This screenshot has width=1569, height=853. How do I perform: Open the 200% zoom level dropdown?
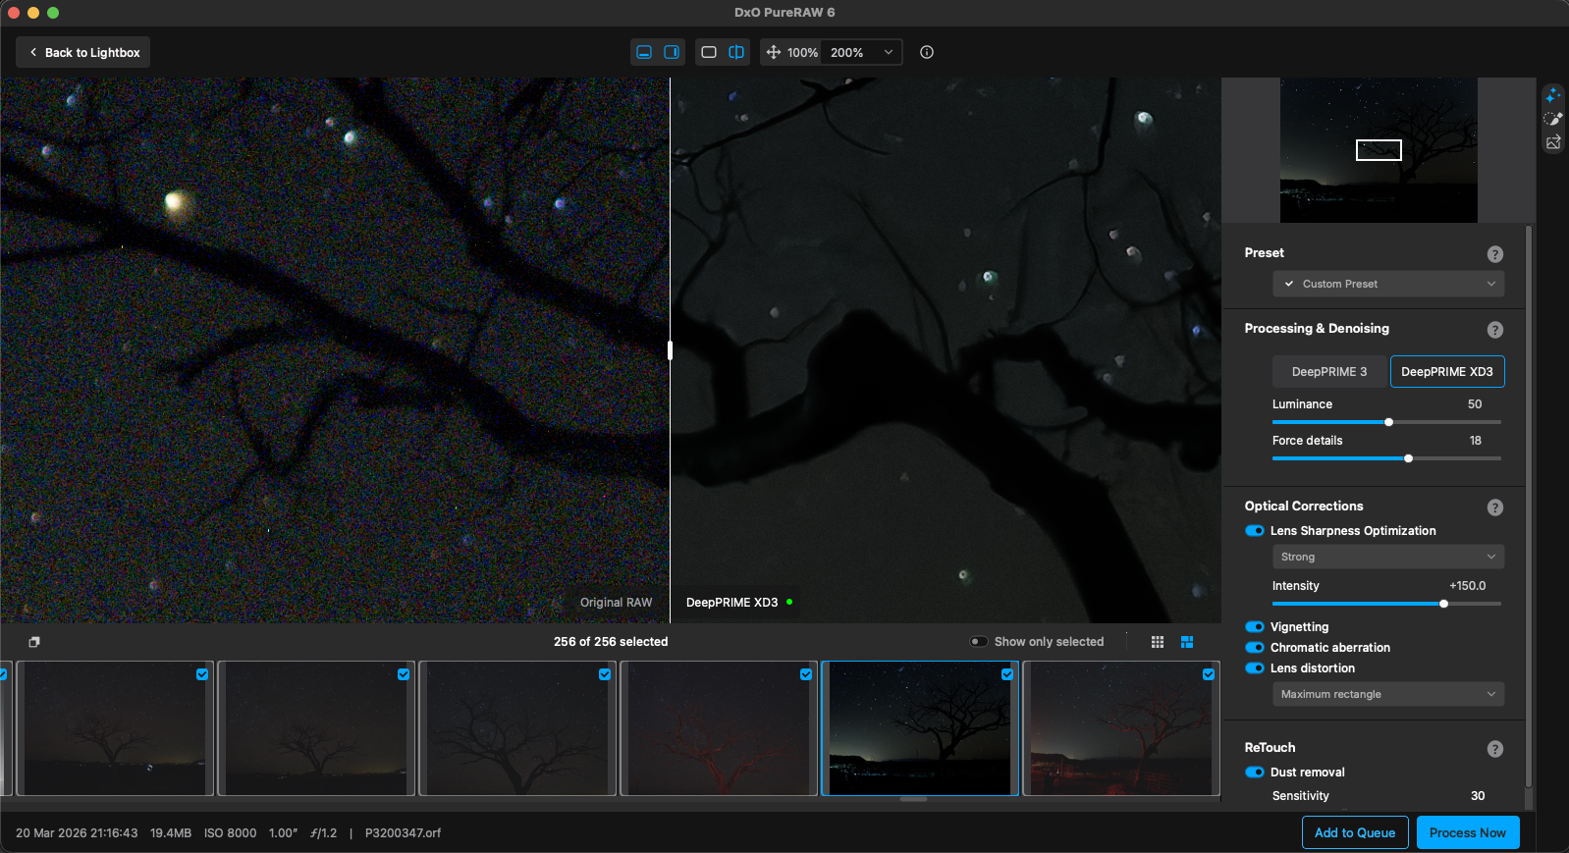(862, 52)
